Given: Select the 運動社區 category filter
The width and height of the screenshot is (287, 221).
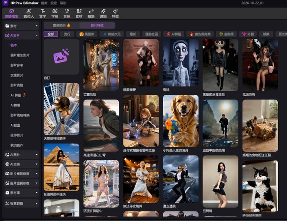Looking at the screenshot, I should coord(151,34).
